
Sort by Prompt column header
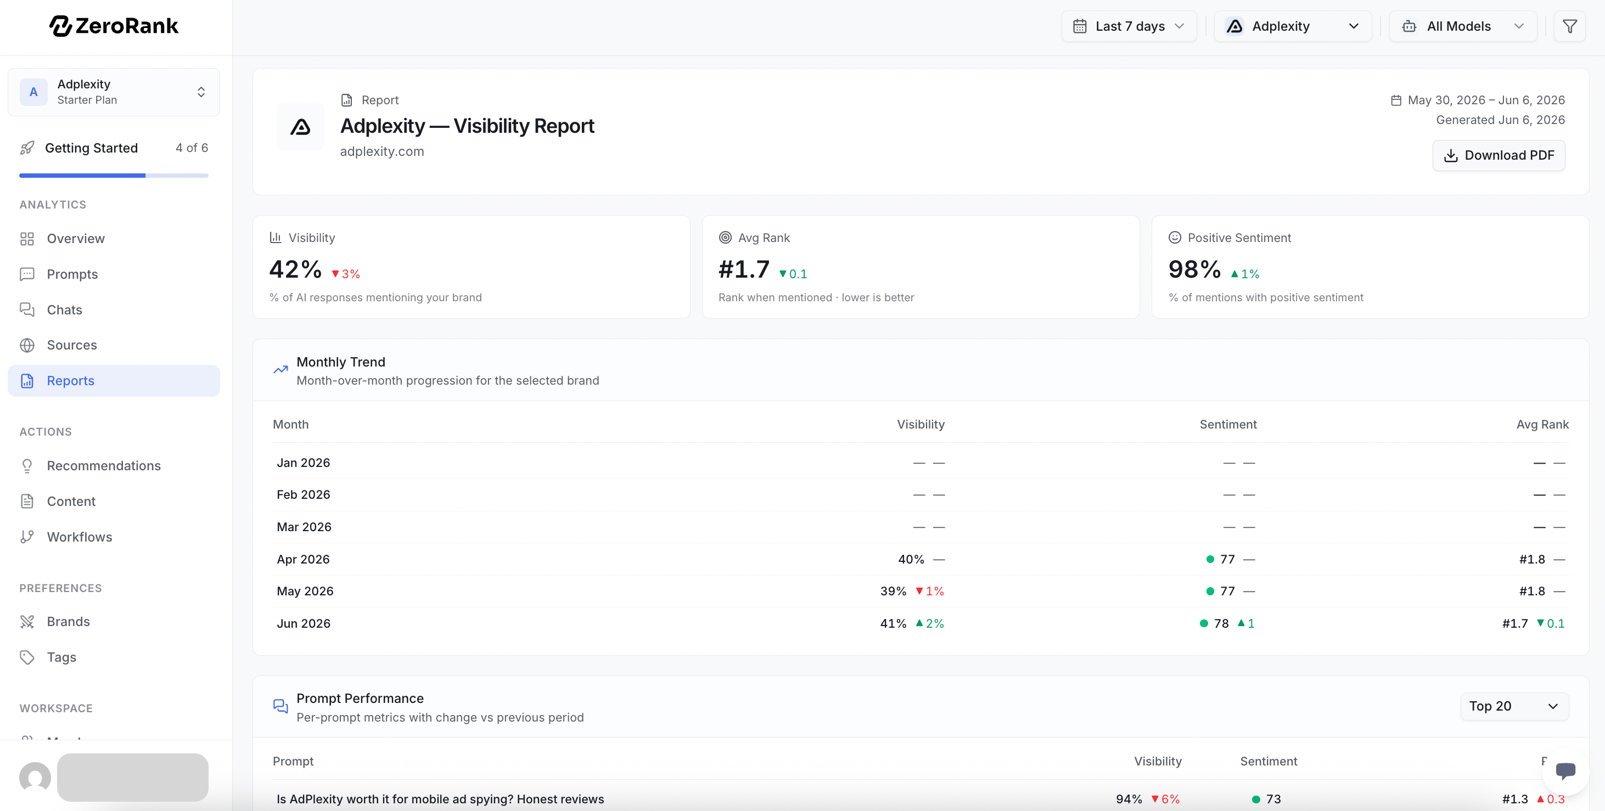[293, 761]
